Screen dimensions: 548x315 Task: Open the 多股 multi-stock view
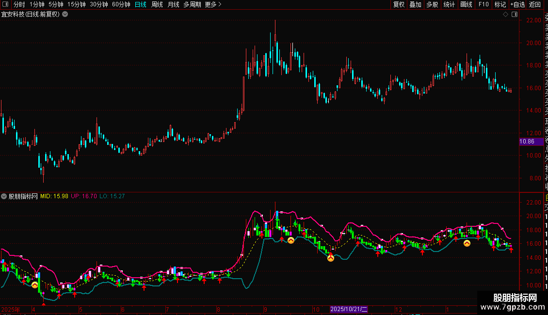click(432, 4)
